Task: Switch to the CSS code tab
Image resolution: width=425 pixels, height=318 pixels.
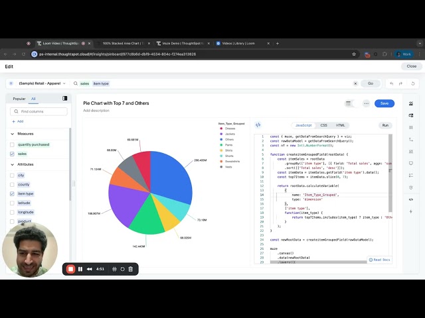Action: pos(323,125)
